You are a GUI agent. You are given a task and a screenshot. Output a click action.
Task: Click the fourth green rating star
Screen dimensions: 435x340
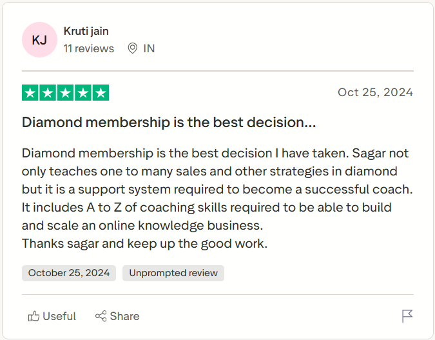click(82, 93)
